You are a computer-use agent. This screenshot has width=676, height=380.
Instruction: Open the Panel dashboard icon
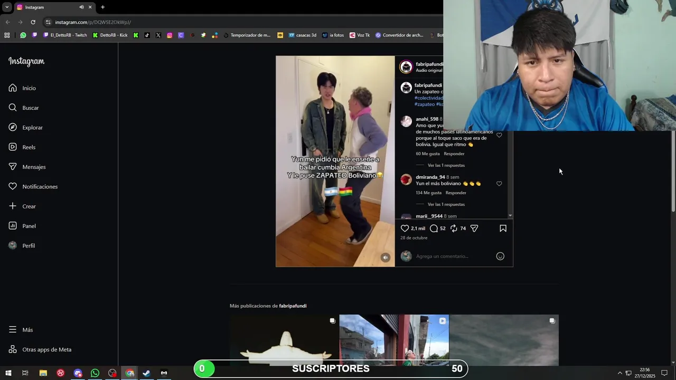coord(13,226)
